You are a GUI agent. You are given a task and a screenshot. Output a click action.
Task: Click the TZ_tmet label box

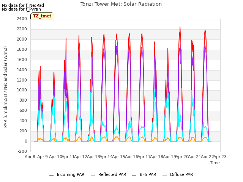click(x=42, y=16)
